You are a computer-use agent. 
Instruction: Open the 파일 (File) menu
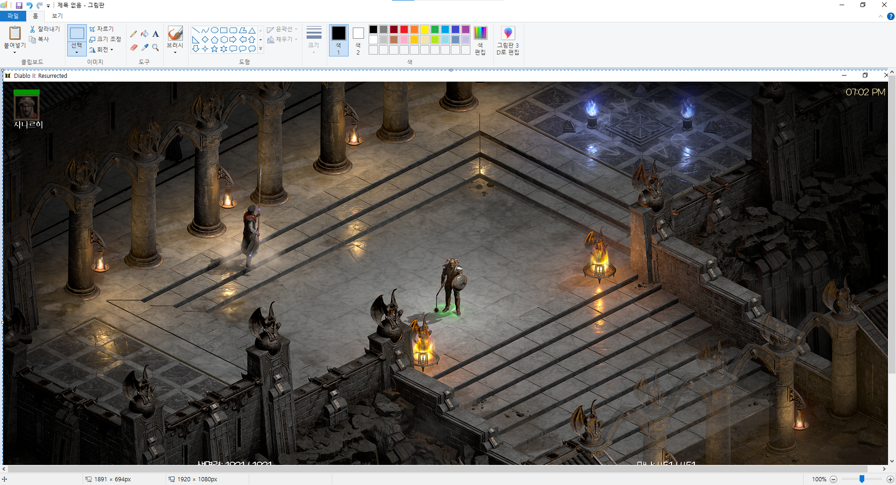coord(13,16)
